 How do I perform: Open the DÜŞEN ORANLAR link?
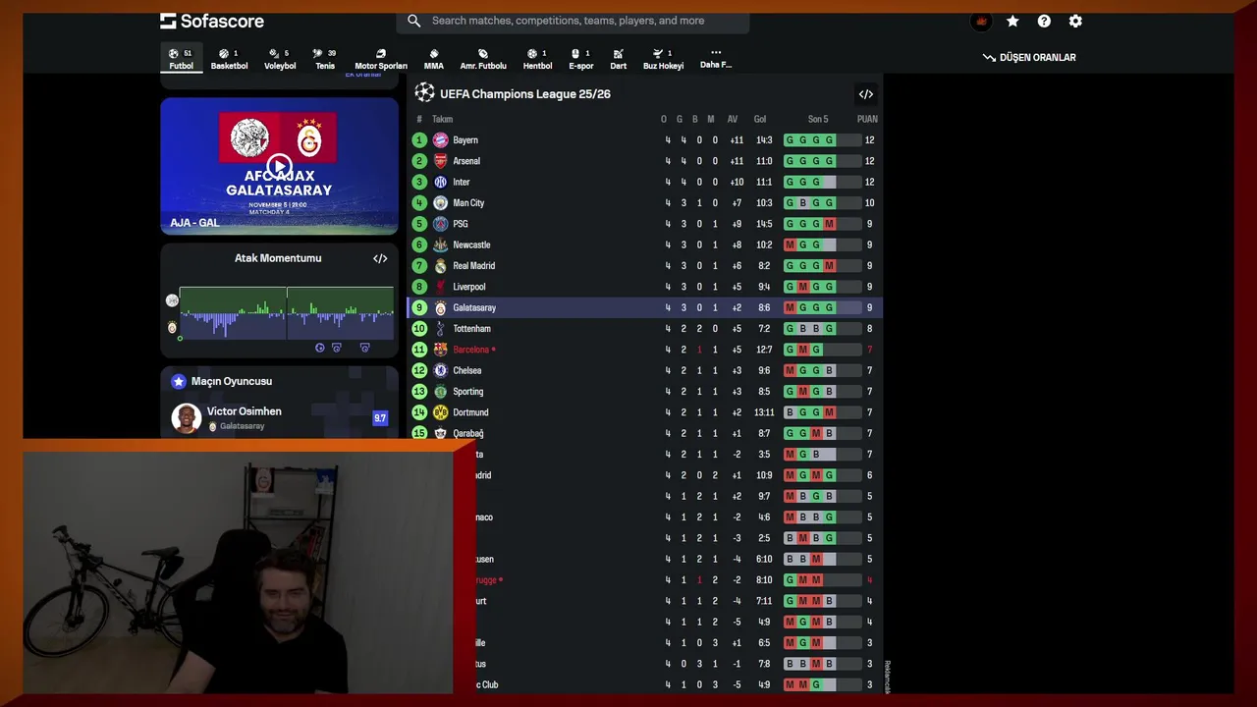1029,58
